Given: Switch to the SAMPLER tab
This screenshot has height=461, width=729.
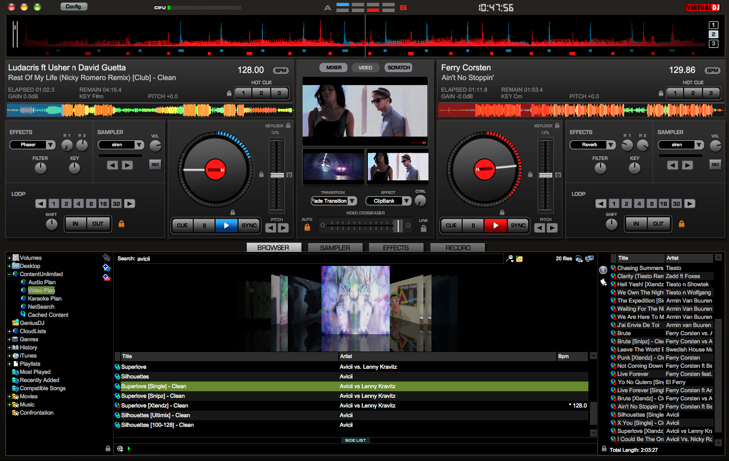Looking at the screenshot, I should [x=335, y=248].
